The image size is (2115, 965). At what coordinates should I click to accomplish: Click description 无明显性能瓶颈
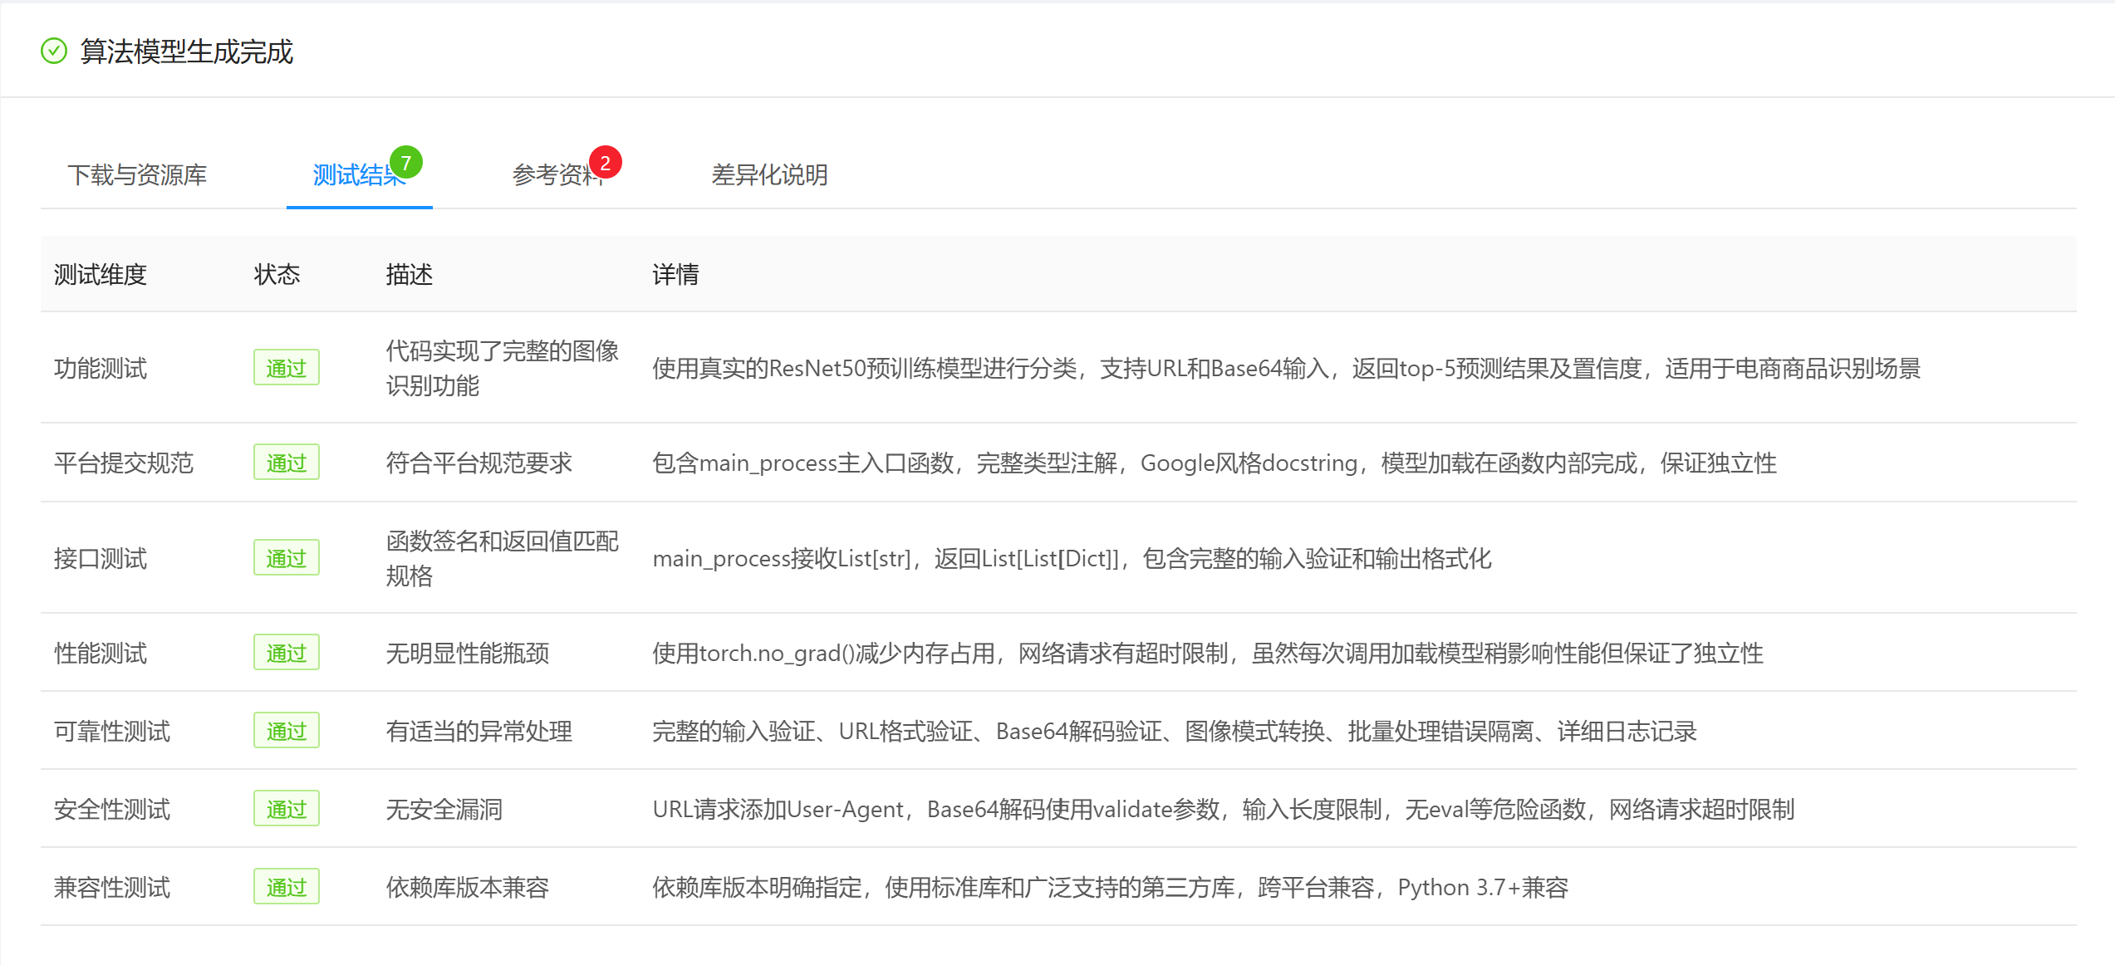[x=468, y=653]
